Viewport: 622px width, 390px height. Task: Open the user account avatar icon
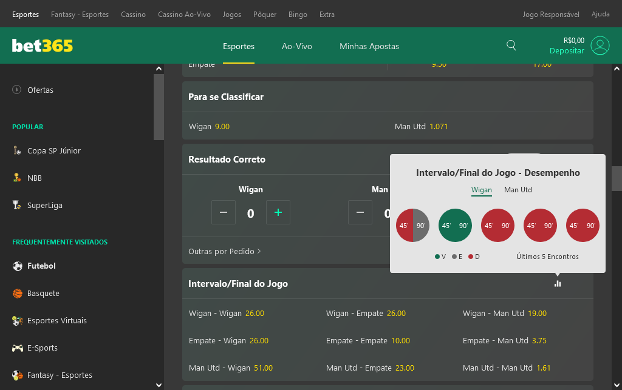(x=600, y=45)
